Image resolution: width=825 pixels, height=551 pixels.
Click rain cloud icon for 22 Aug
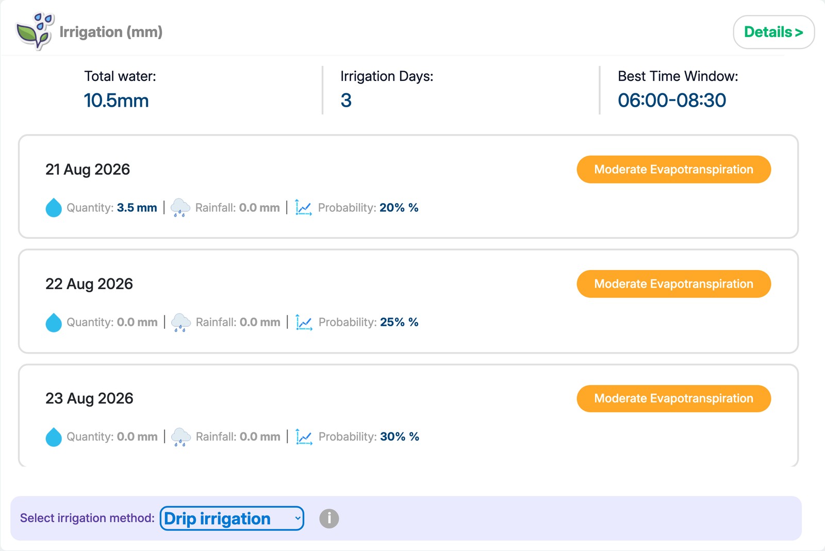pos(180,322)
